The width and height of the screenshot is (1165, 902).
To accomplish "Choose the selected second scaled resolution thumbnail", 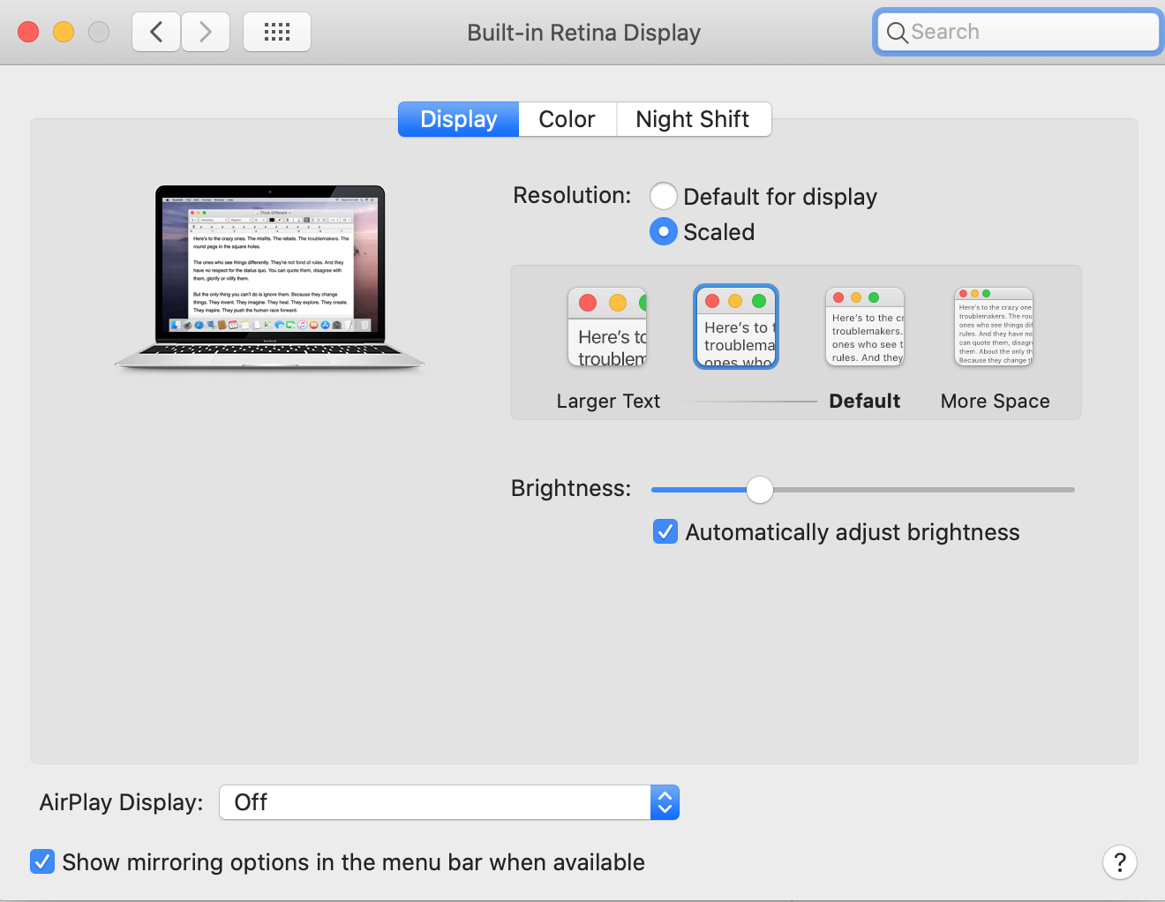I will coord(736,327).
